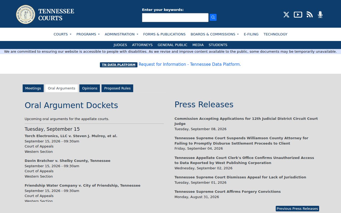Open Forms & Publications menu item

coord(164,34)
